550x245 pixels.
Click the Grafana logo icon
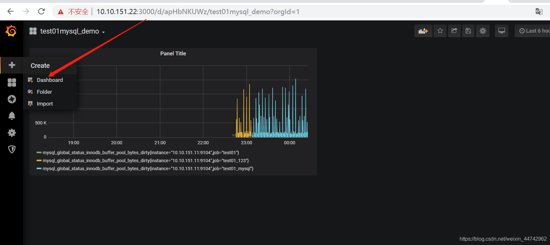tap(11, 31)
